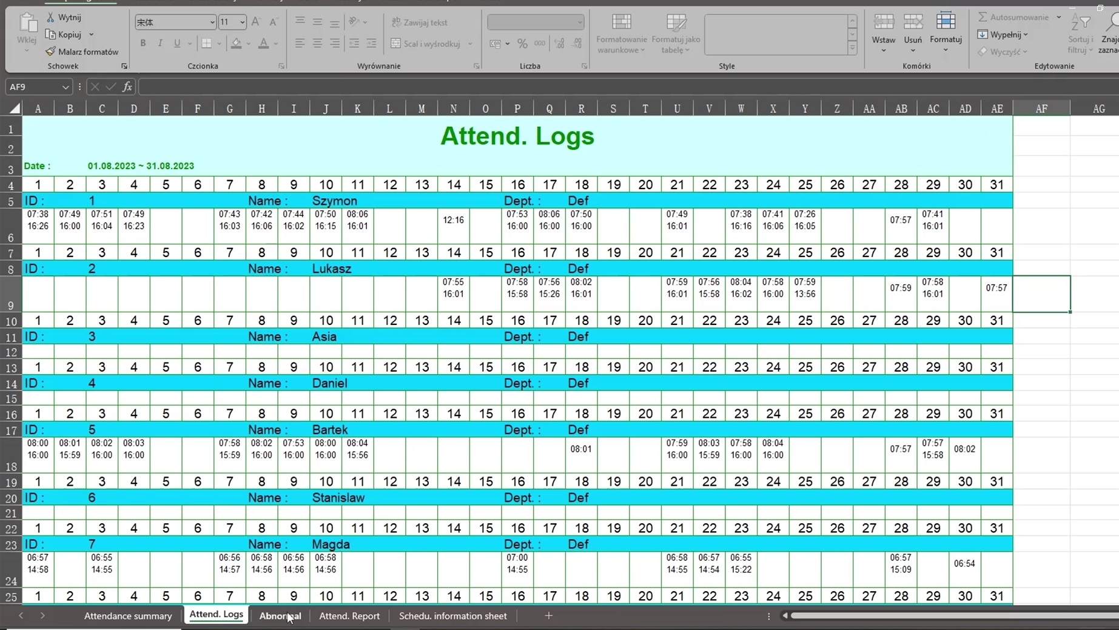The image size is (1119, 630).
Task: Open Sortuj i filtruj menu
Action: 1080,34
